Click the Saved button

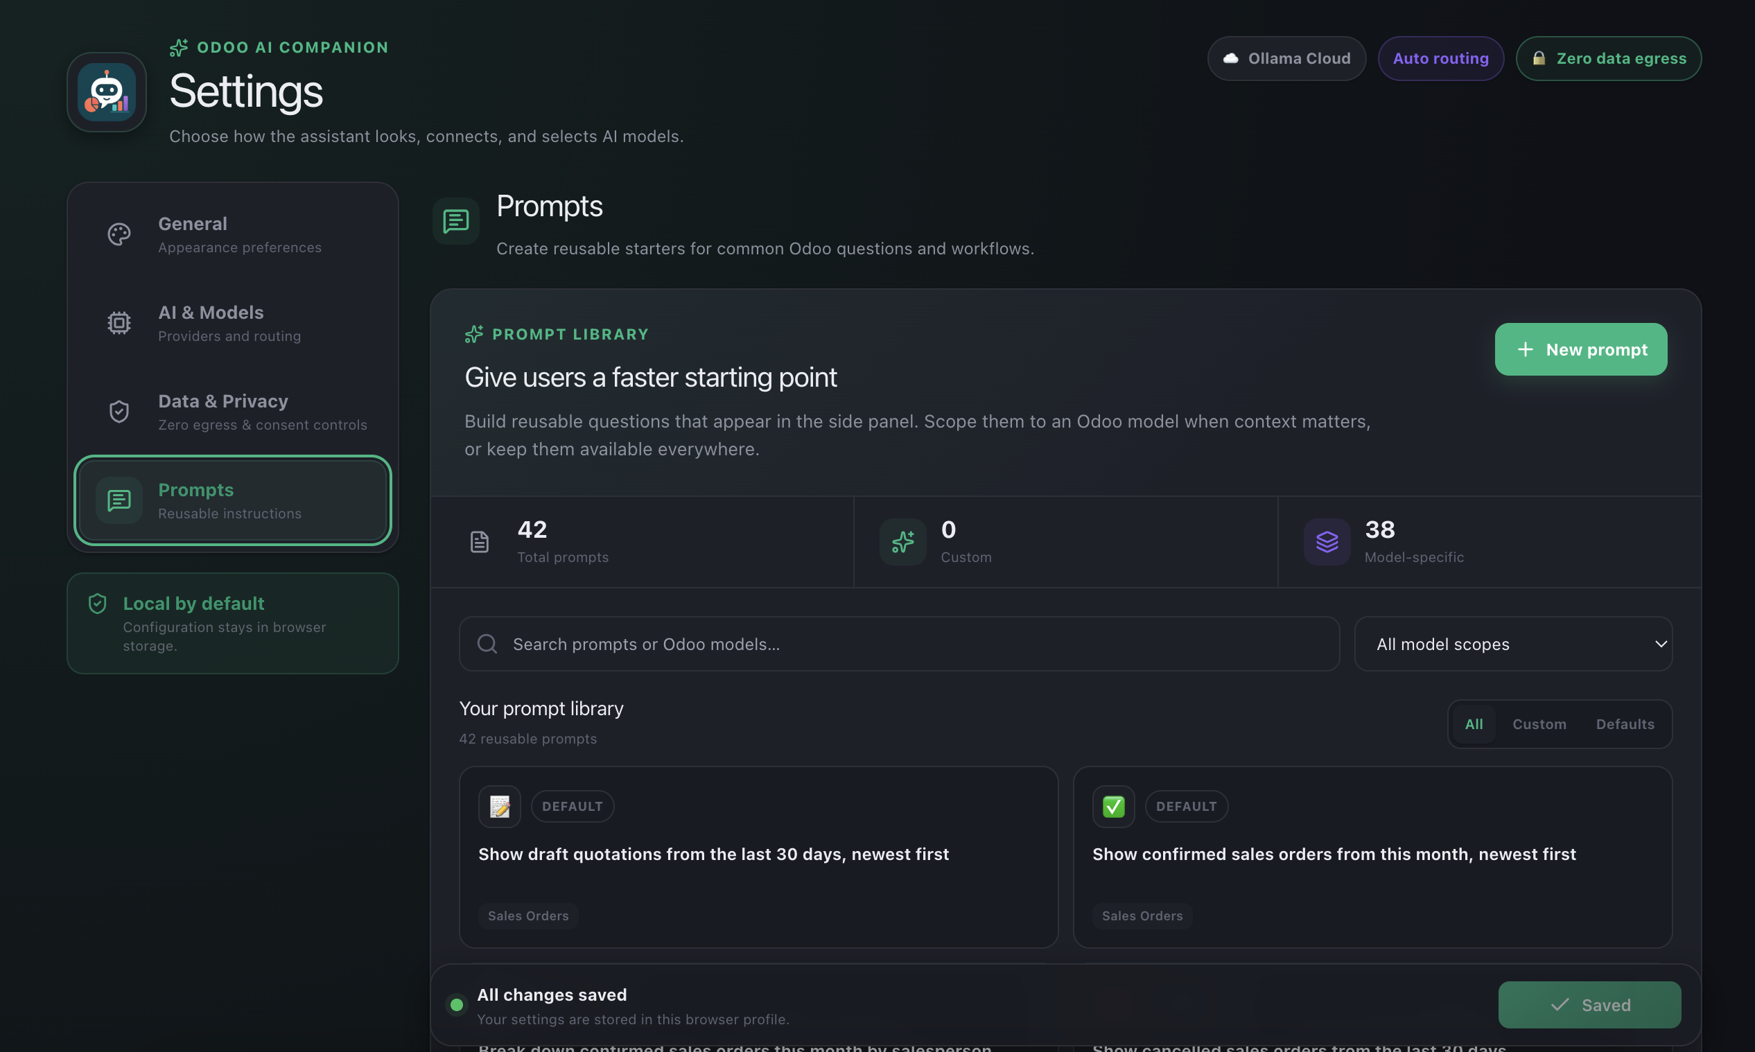coord(1589,1004)
